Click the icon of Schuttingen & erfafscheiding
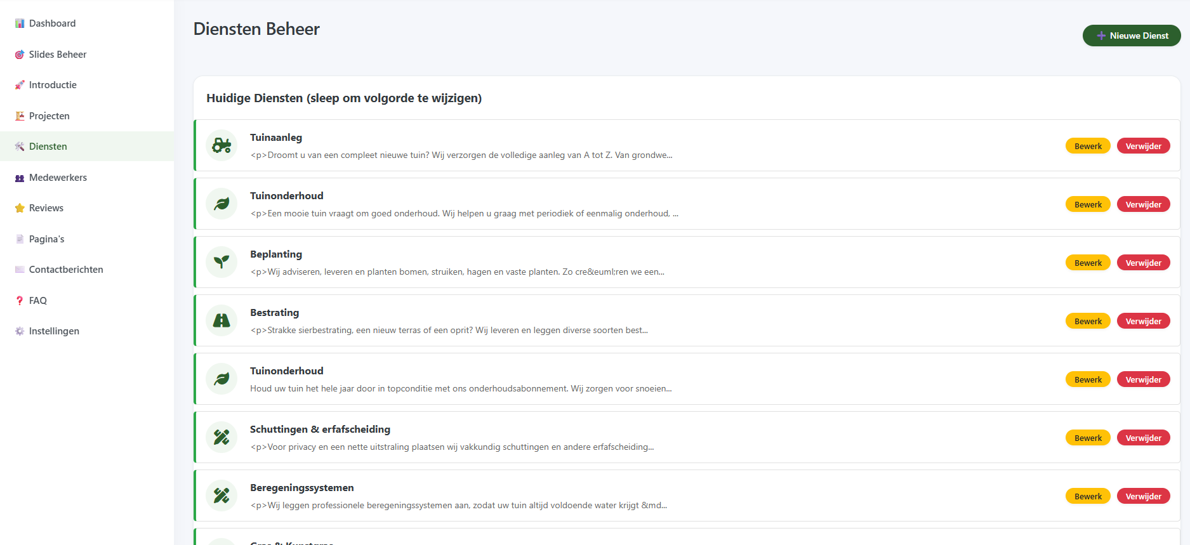 pos(221,437)
